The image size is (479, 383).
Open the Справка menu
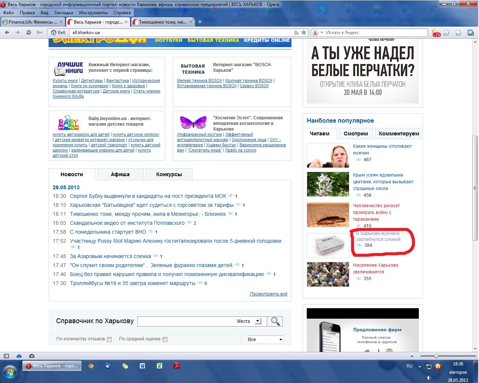coord(122,13)
